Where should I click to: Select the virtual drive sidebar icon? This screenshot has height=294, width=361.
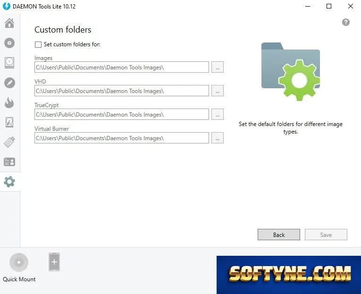pos(9,63)
